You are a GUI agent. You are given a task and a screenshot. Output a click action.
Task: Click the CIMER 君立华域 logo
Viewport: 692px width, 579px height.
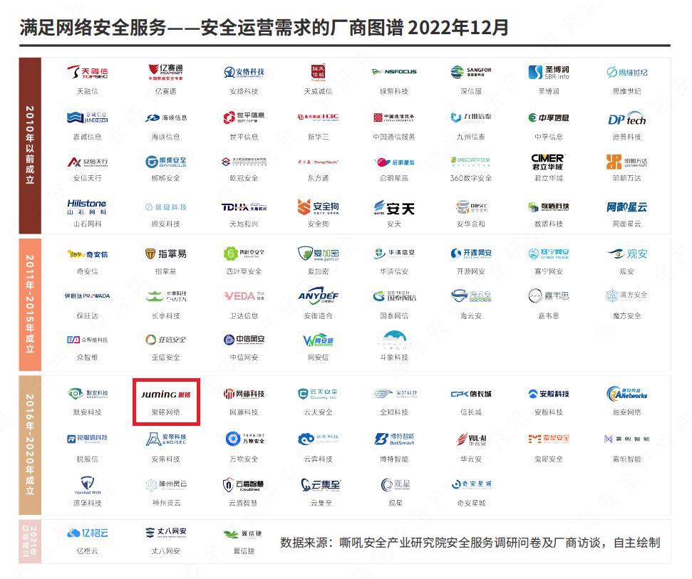[x=548, y=161]
